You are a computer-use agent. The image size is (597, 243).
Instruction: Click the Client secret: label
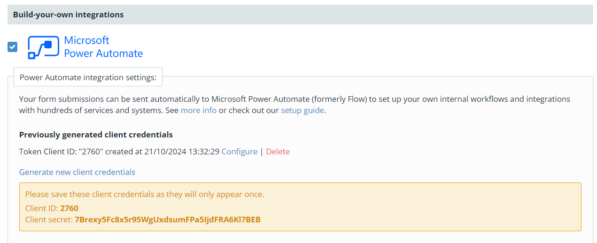click(x=49, y=220)
